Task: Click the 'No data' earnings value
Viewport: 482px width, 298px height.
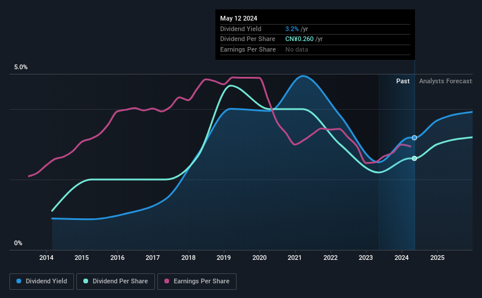Action: point(296,49)
